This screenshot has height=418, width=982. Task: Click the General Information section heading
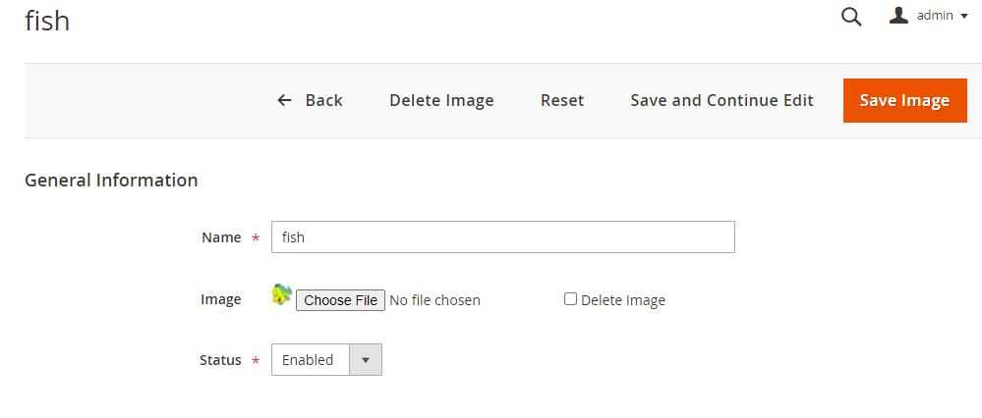111,181
